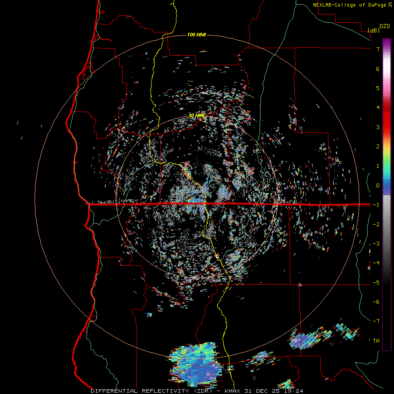Click the 5 value on color scale
This screenshot has height=394, width=394.
click(x=378, y=88)
